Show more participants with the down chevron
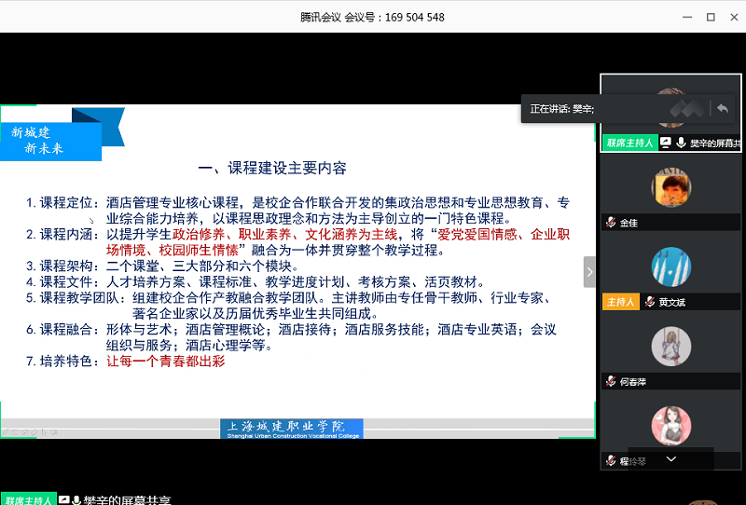This screenshot has width=746, height=505. pos(671,458)
